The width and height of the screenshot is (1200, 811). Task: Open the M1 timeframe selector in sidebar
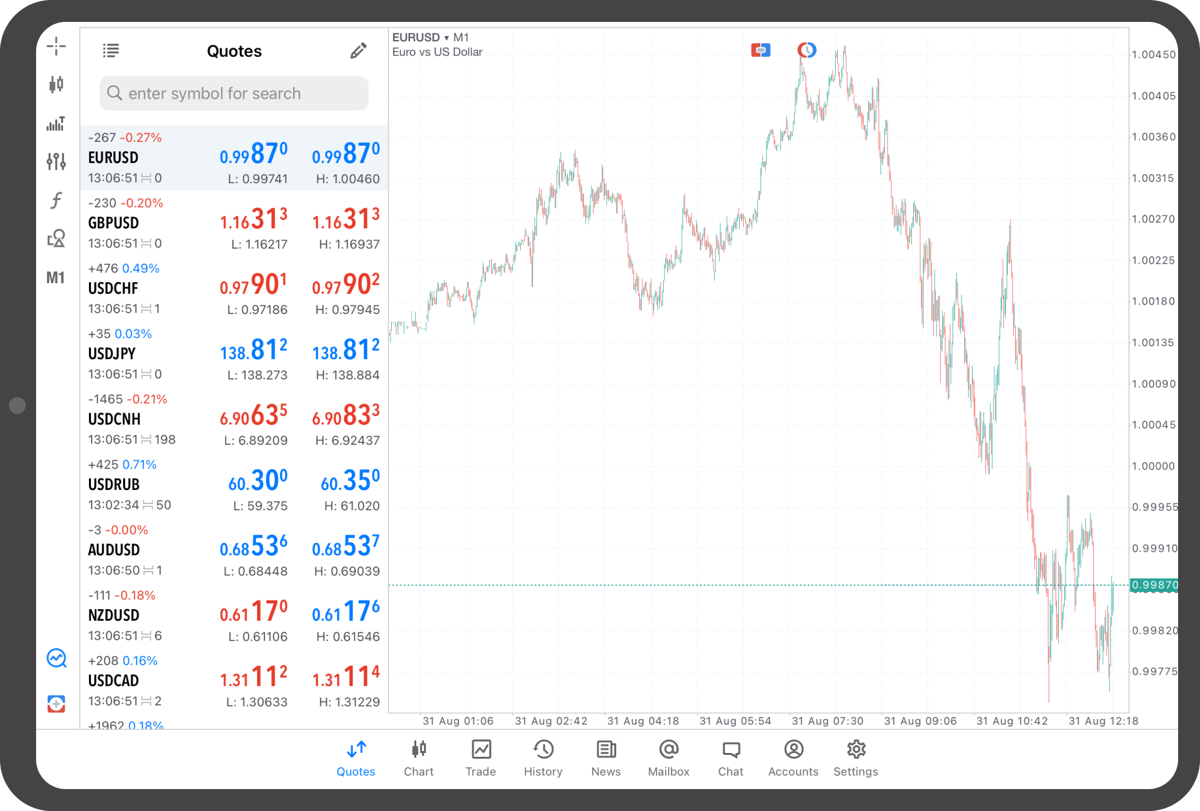click(x=56, y=278)
